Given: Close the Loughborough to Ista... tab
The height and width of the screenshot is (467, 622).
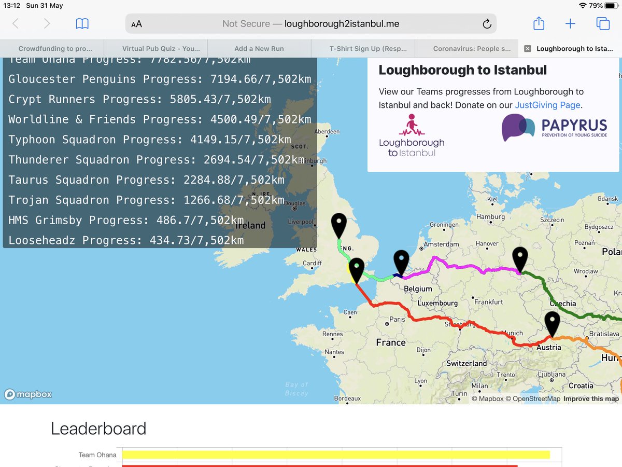Looking at the screenshot, I should coord(528,49).
